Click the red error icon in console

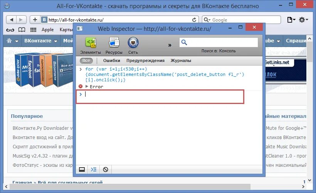81,86
